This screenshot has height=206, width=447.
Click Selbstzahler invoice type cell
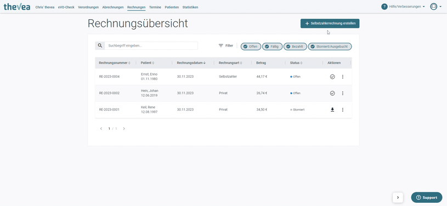[x=228, y=77]
